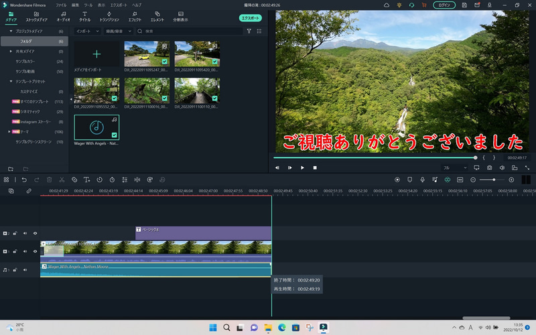Toggle the auto link chain icon
The width and height of the screenshot is (536, 335).
(29, 191)
